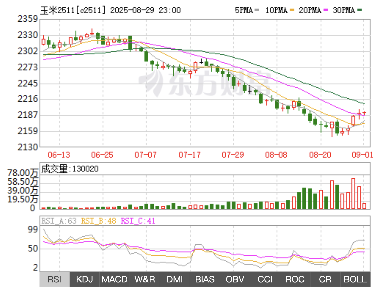Click the 5PMA gray legend swatch
The height and width of the screenshot is (294, 379).
(257, 10)
